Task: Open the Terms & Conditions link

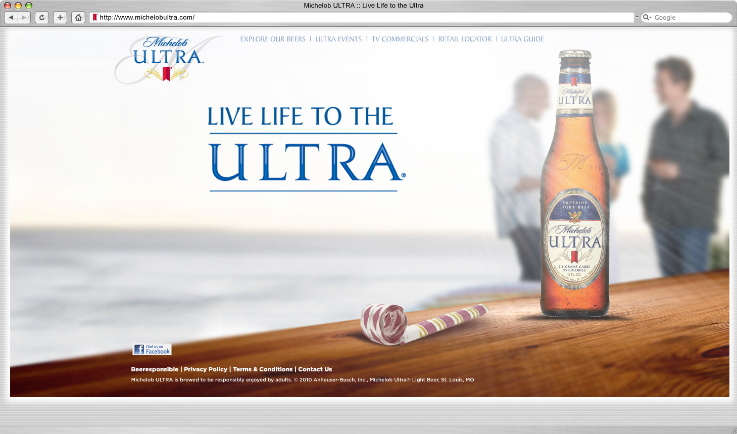Action: tap(263, 369)
